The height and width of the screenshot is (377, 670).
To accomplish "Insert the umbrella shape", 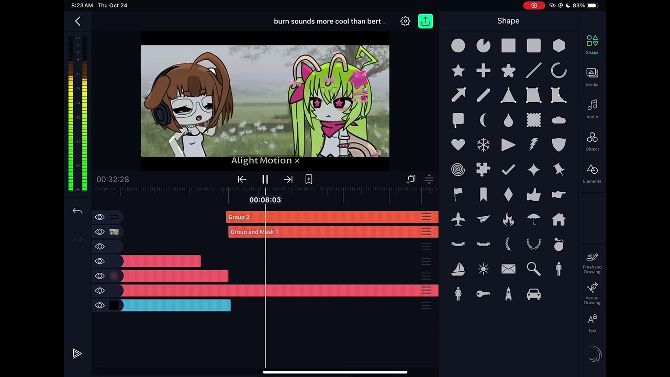I will [533, 219].
